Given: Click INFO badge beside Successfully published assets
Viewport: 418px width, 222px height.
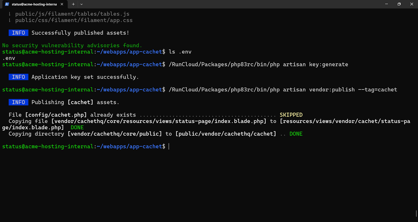Looking at the screenshot, I should [x=19, y=33].
